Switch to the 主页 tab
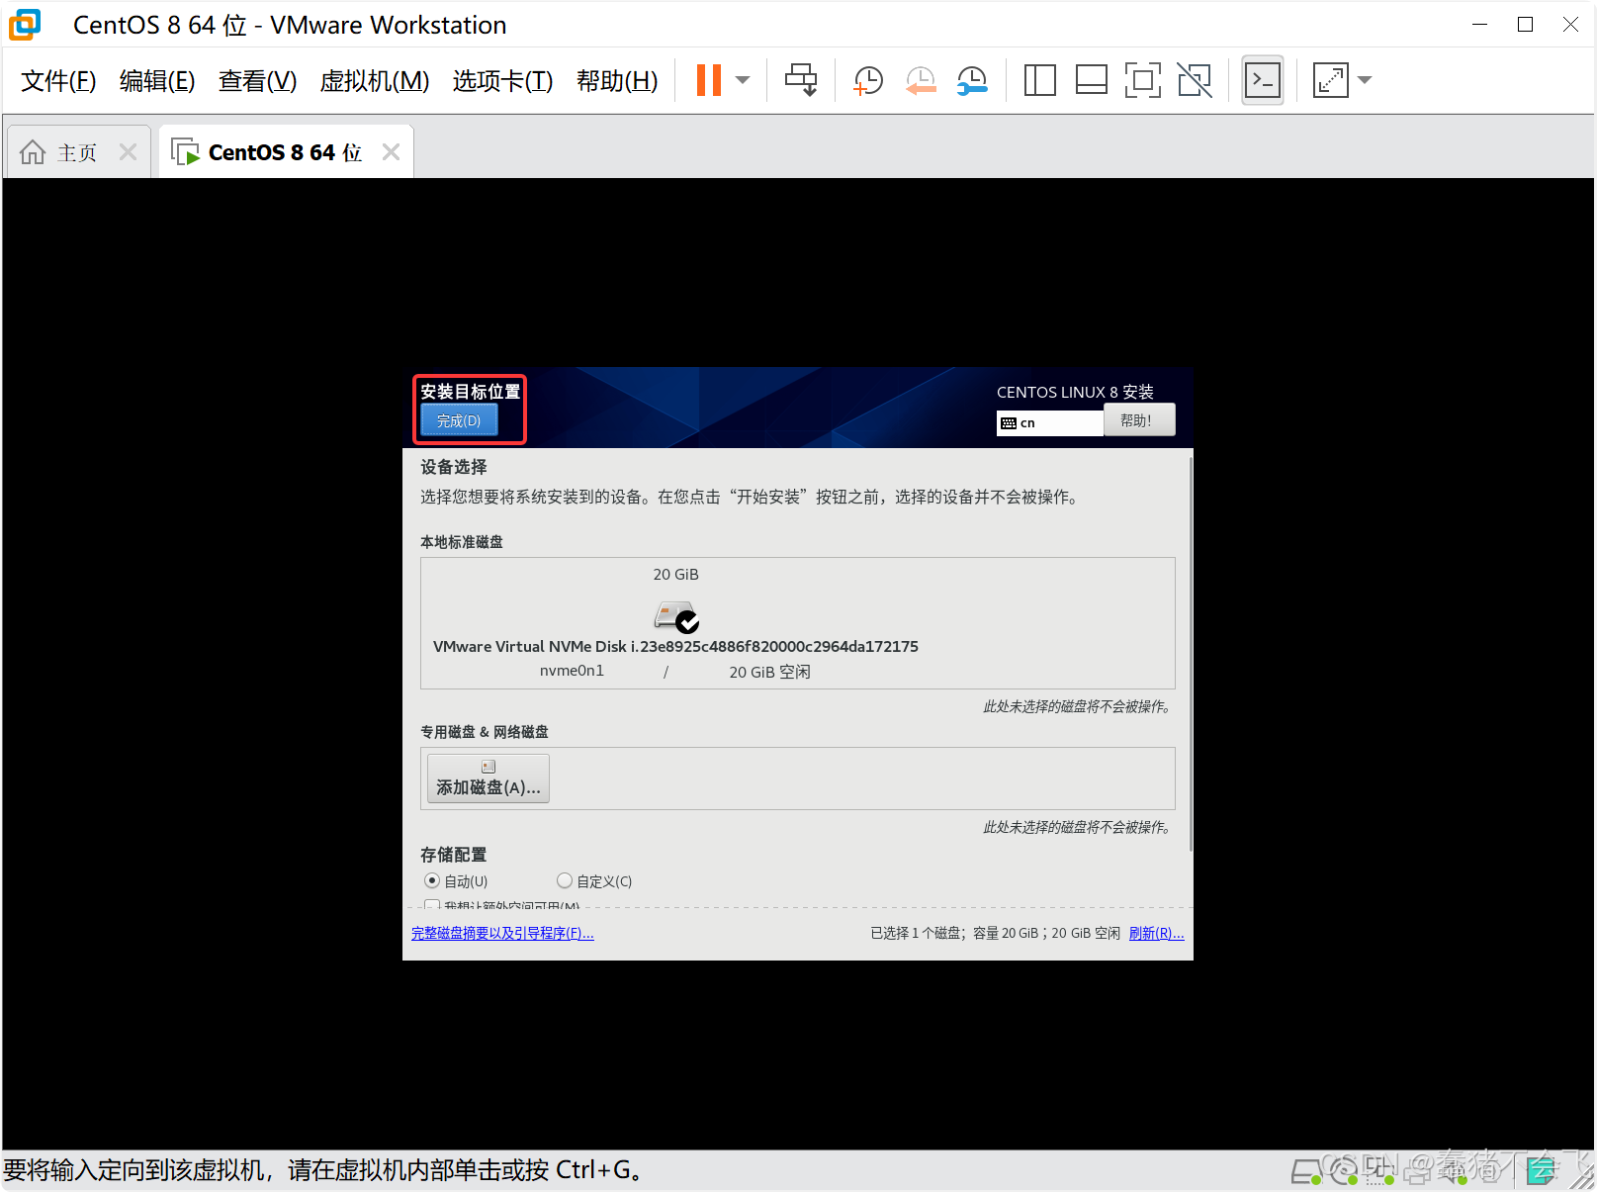1597x1192 pixels. (x=77, y=152)
